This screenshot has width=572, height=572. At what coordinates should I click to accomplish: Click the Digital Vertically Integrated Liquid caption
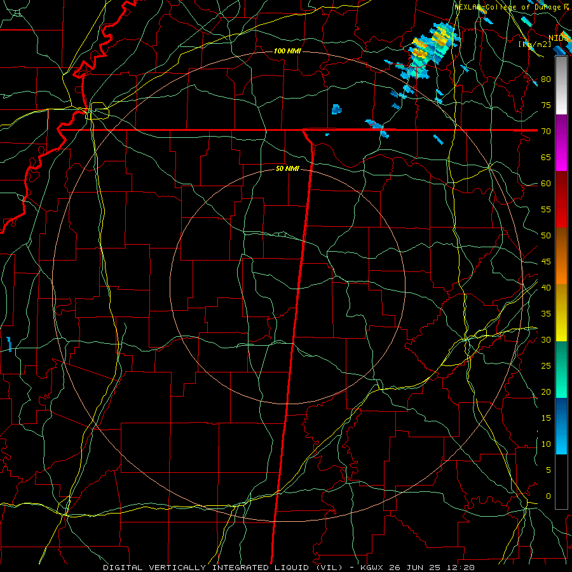tap(222, 568)
